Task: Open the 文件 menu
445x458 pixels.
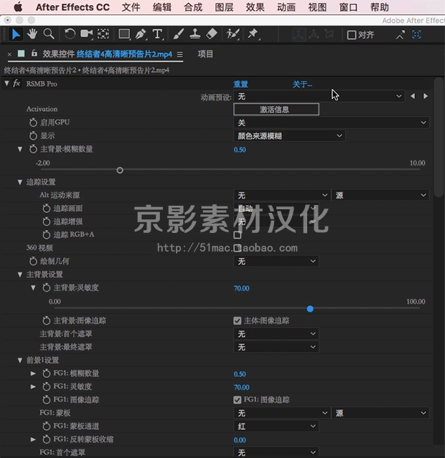Action: pos(131,7)
